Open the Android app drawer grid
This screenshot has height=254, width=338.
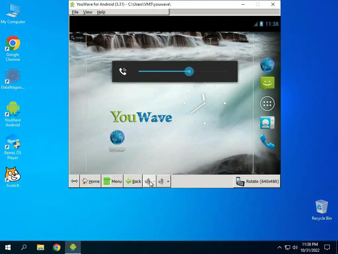(267, 104)
